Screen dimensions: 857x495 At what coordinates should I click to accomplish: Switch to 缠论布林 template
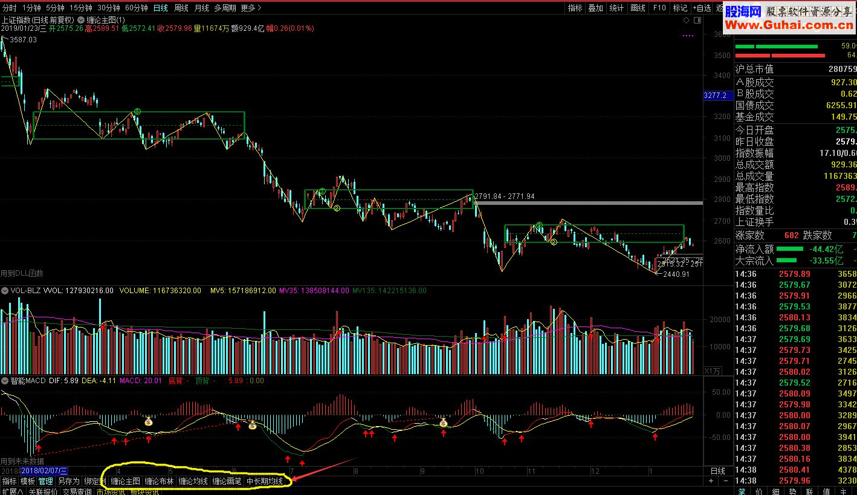click(x=159, y=482)
